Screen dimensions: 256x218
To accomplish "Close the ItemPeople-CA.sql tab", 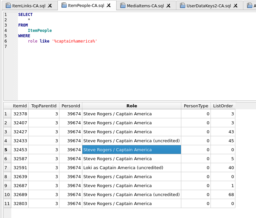I will pyautogui.click(x=109, y=5).
